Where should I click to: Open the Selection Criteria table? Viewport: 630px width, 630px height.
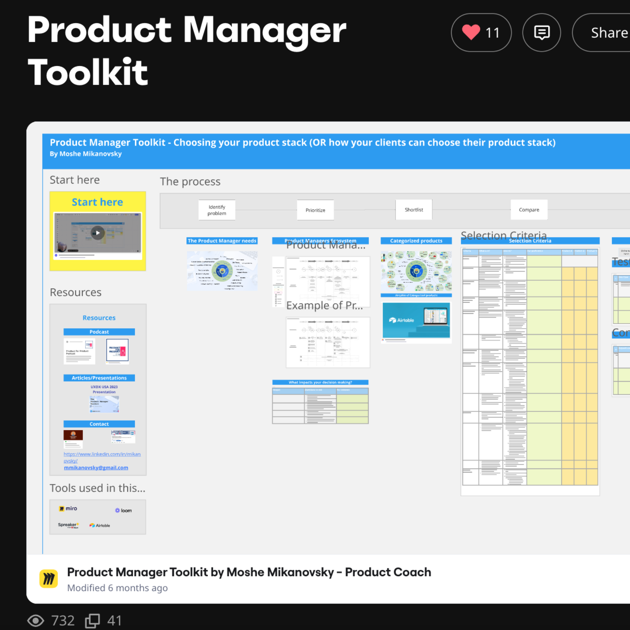coord(530,367)
